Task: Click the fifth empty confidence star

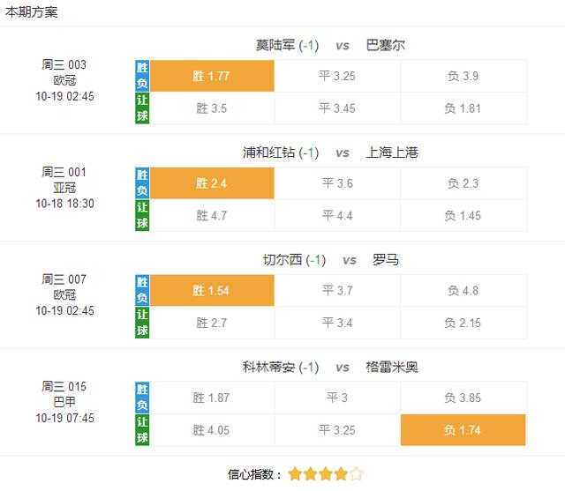Action: [x=357, y=474]
